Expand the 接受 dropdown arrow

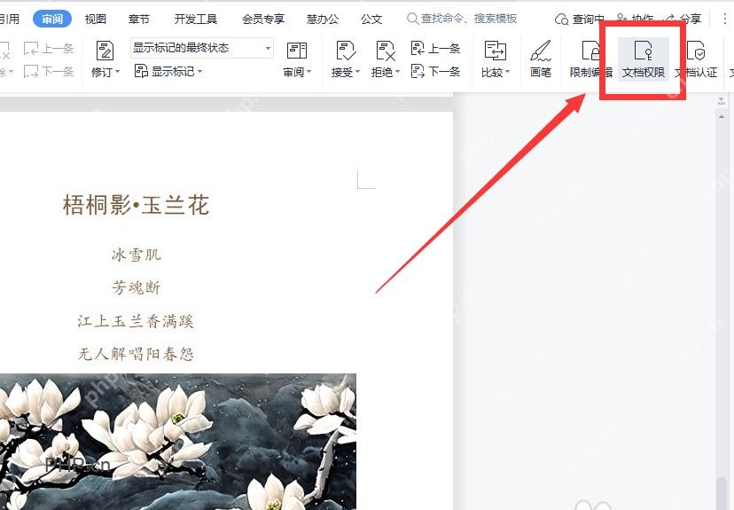coord(357,72)
